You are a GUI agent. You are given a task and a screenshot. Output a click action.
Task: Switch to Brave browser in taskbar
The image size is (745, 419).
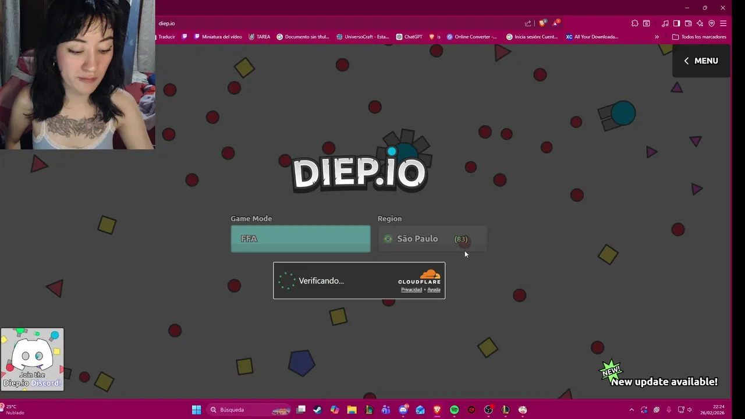pos(437,410)
